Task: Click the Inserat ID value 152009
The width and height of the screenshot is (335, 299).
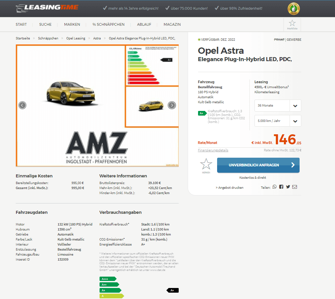Action: (63, 260)
